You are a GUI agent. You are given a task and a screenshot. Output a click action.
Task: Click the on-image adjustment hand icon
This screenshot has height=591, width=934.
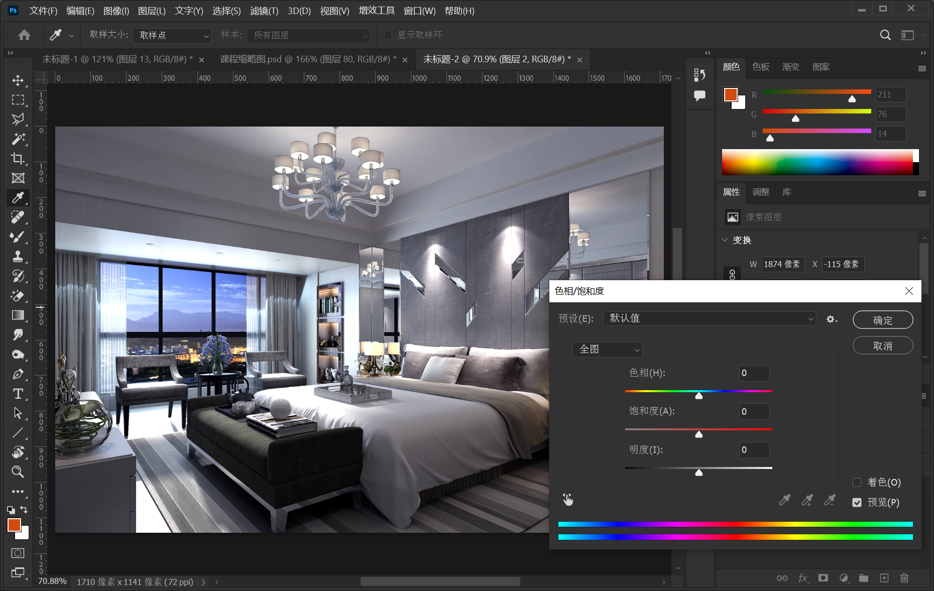[568, 500]
